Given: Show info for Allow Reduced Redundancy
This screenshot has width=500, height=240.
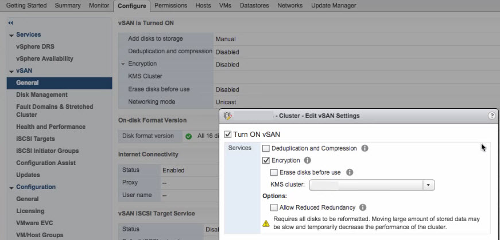Looking at the screenshot, I should click(363, 207).
